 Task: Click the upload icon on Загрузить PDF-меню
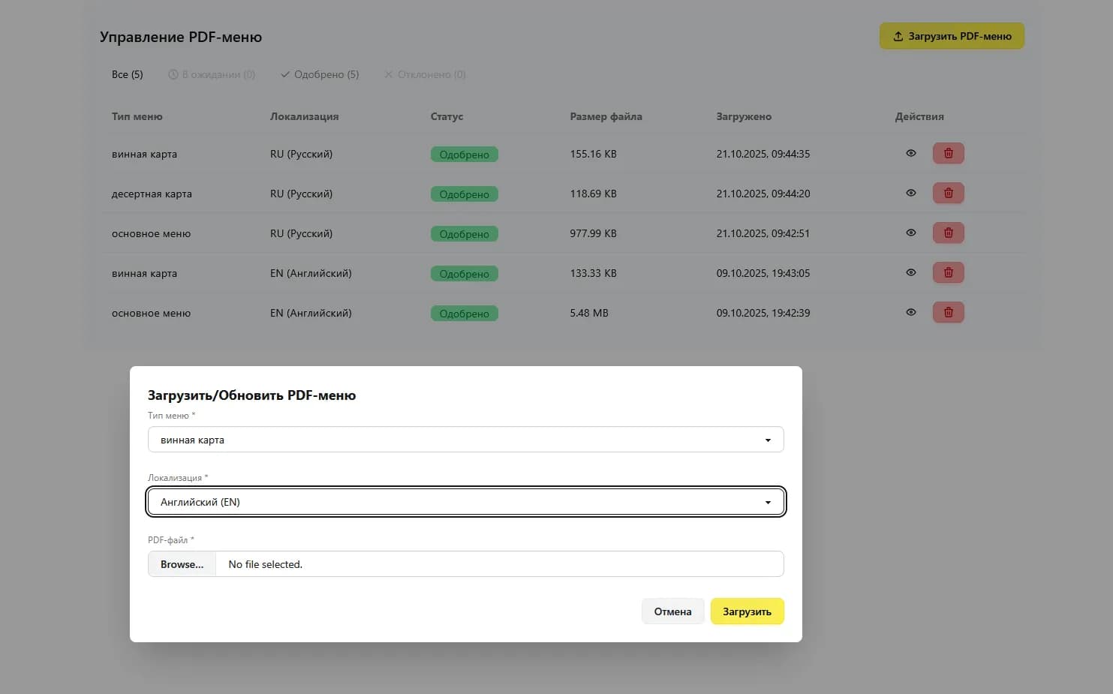898,35
